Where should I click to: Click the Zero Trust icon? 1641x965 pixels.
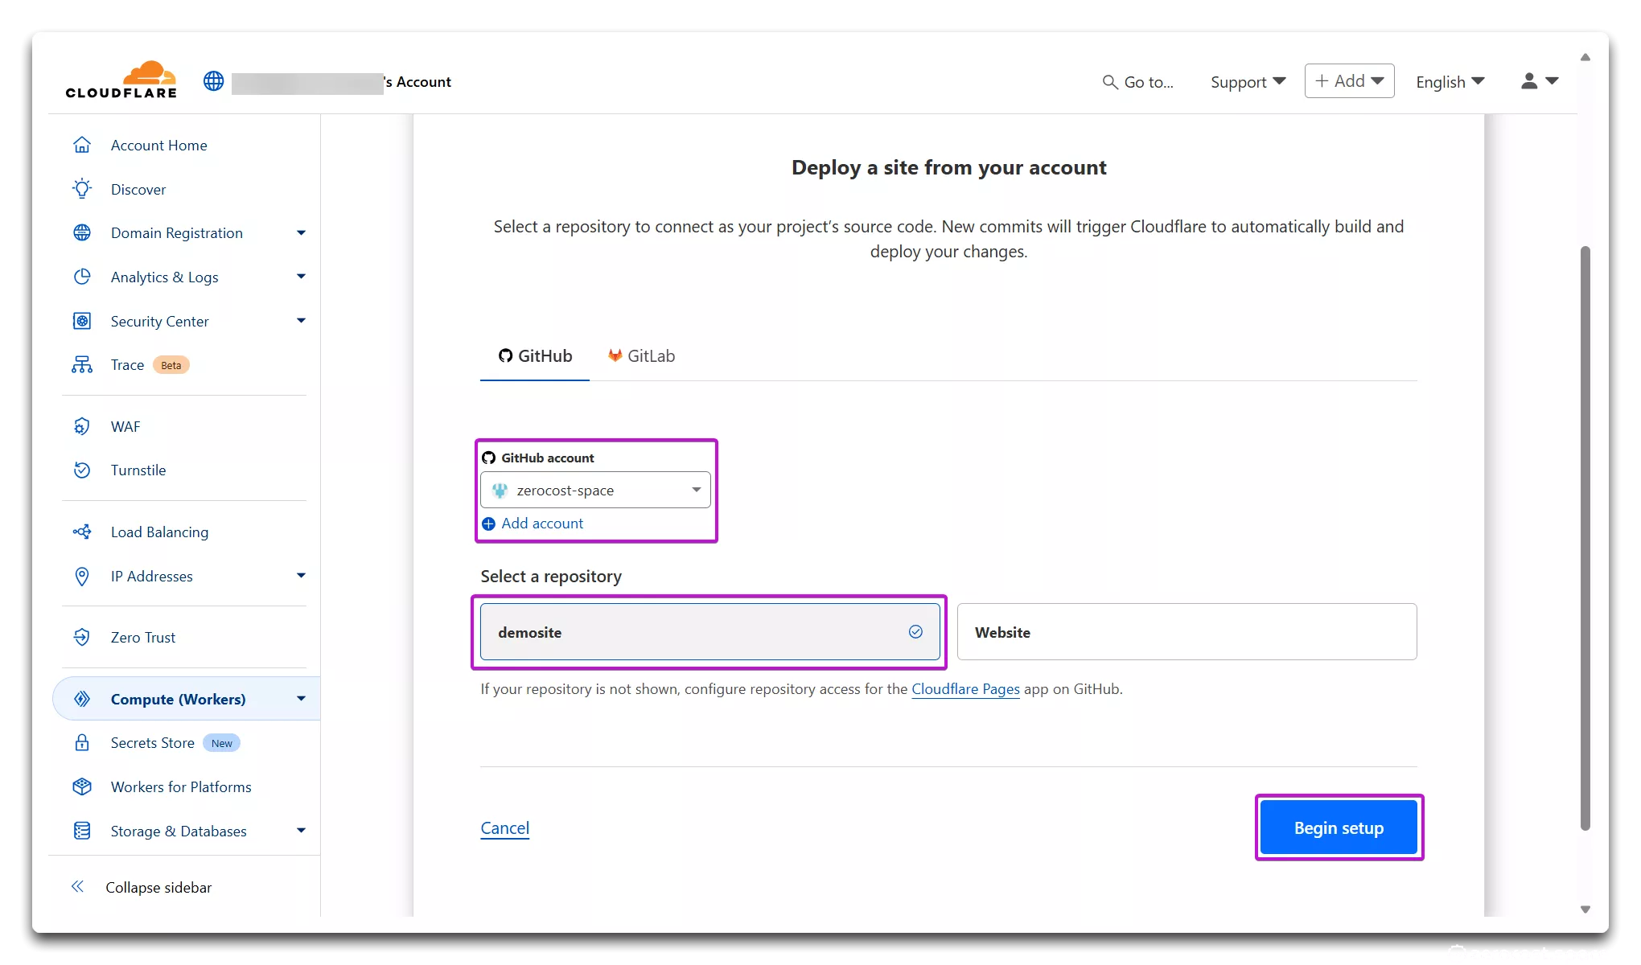[82, 637]
